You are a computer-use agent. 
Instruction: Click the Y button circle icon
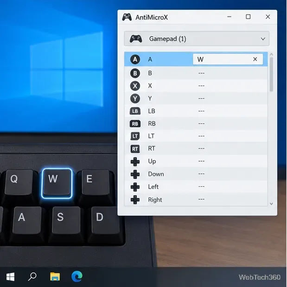(x=135, y=98)
